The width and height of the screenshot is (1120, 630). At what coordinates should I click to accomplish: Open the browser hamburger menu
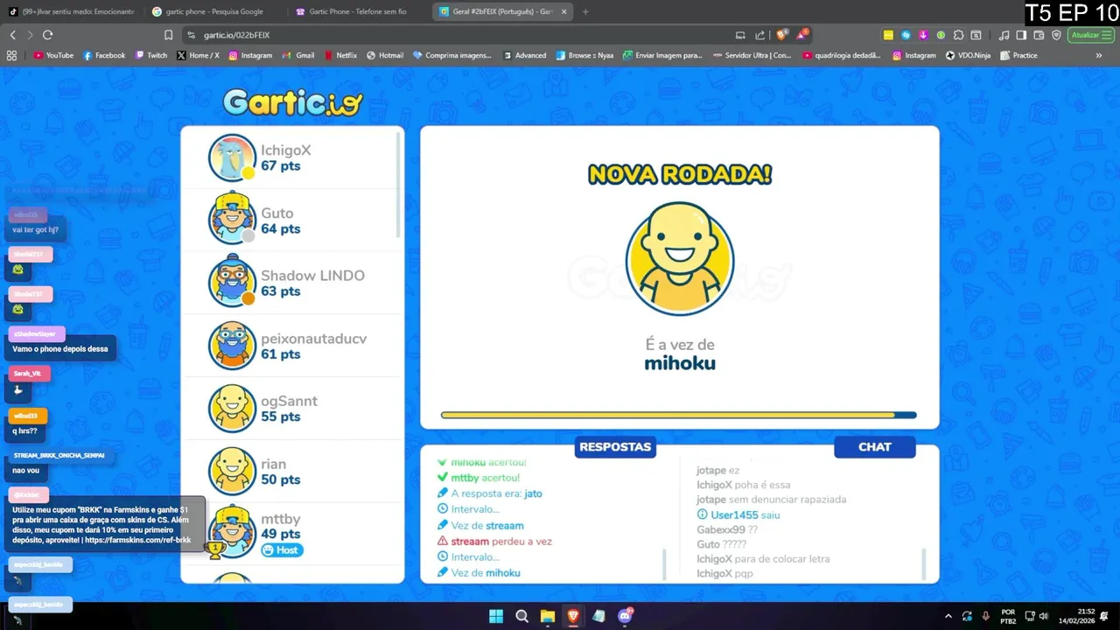pos(1107,35)
